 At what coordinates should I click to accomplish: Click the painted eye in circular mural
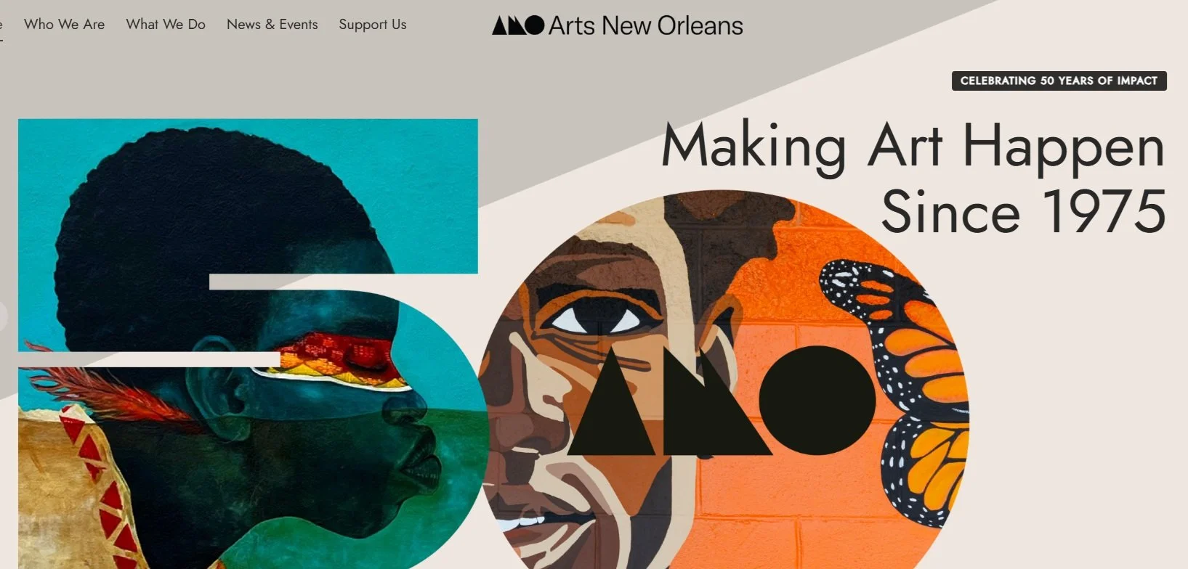pos(594,320)
